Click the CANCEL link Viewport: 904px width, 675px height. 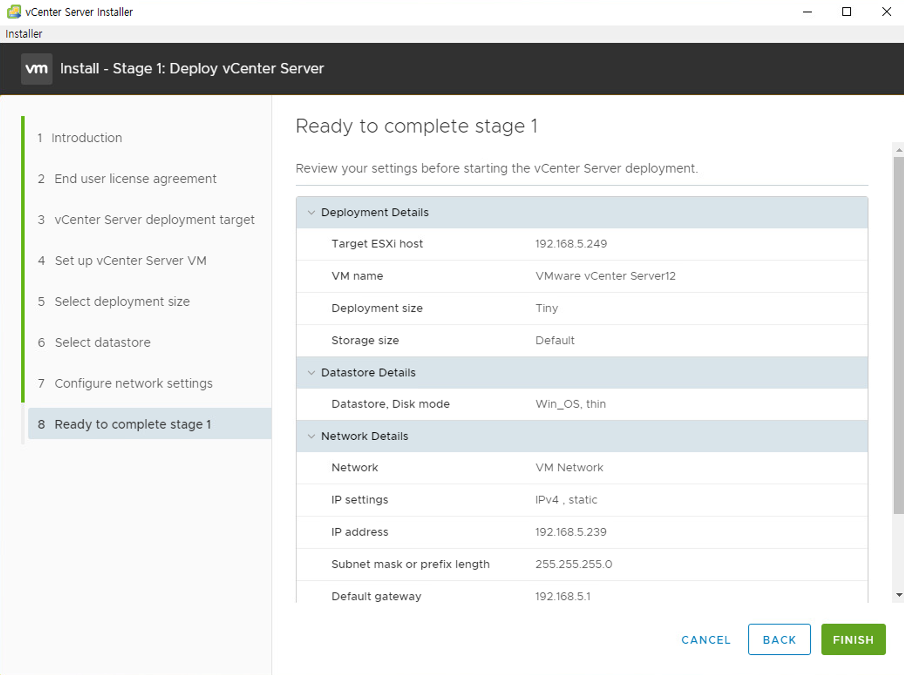(706, 639)
